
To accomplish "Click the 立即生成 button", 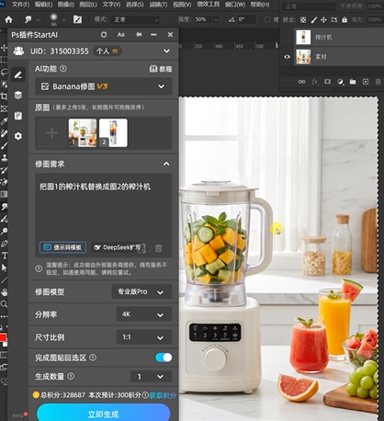I will pos(103,414).
